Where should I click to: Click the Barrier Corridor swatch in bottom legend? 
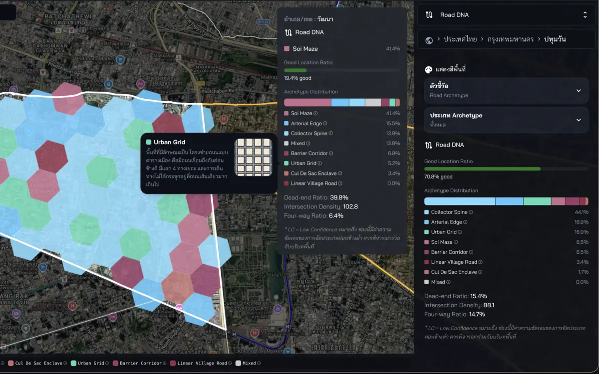[x=115, y=364]
